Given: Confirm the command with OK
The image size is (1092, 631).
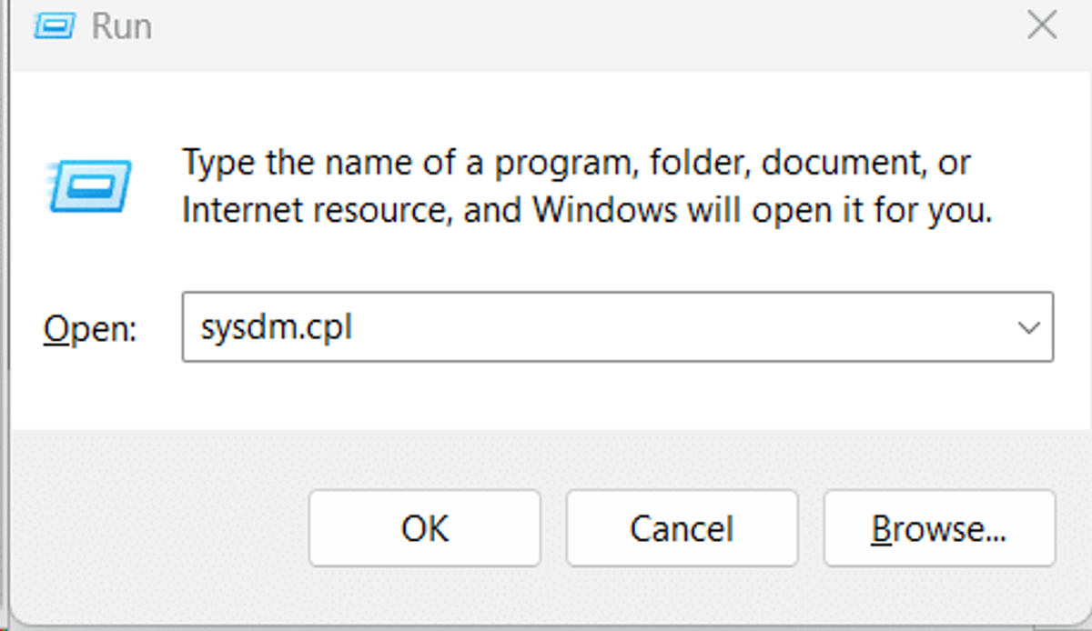Looking at the screenshot, I should coord(425,529).
